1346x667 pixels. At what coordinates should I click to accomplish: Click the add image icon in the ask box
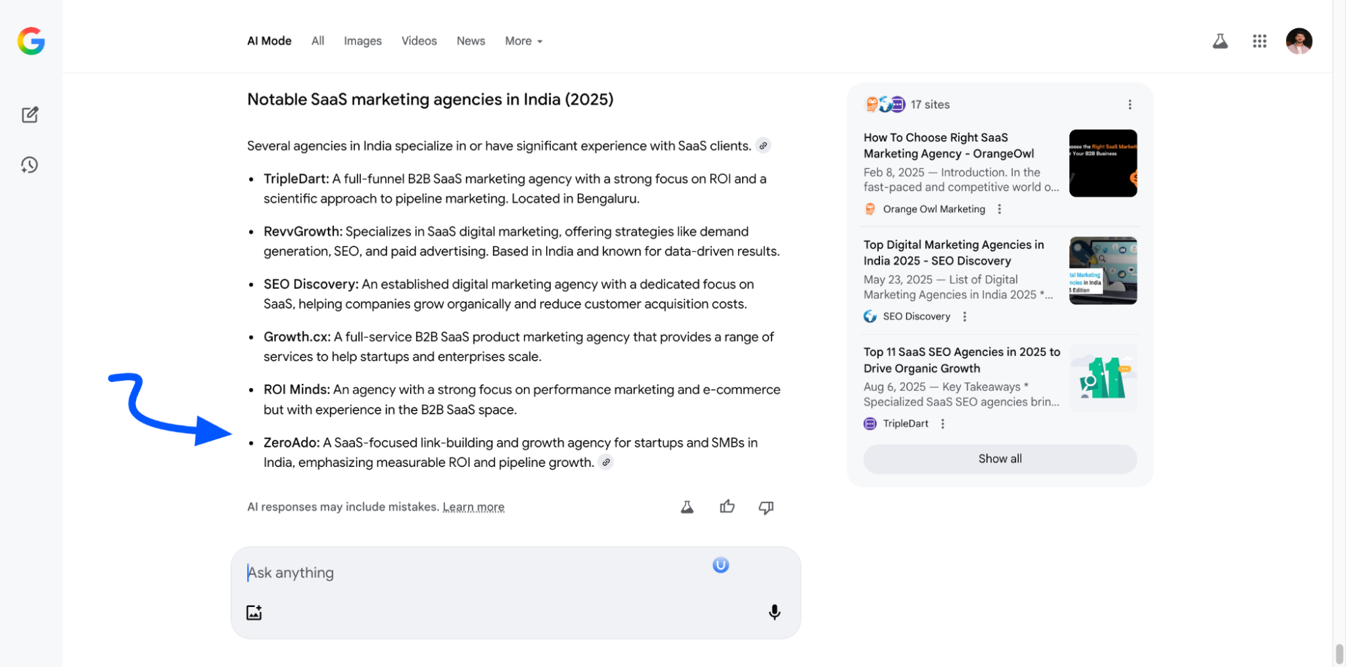[254, 612]
